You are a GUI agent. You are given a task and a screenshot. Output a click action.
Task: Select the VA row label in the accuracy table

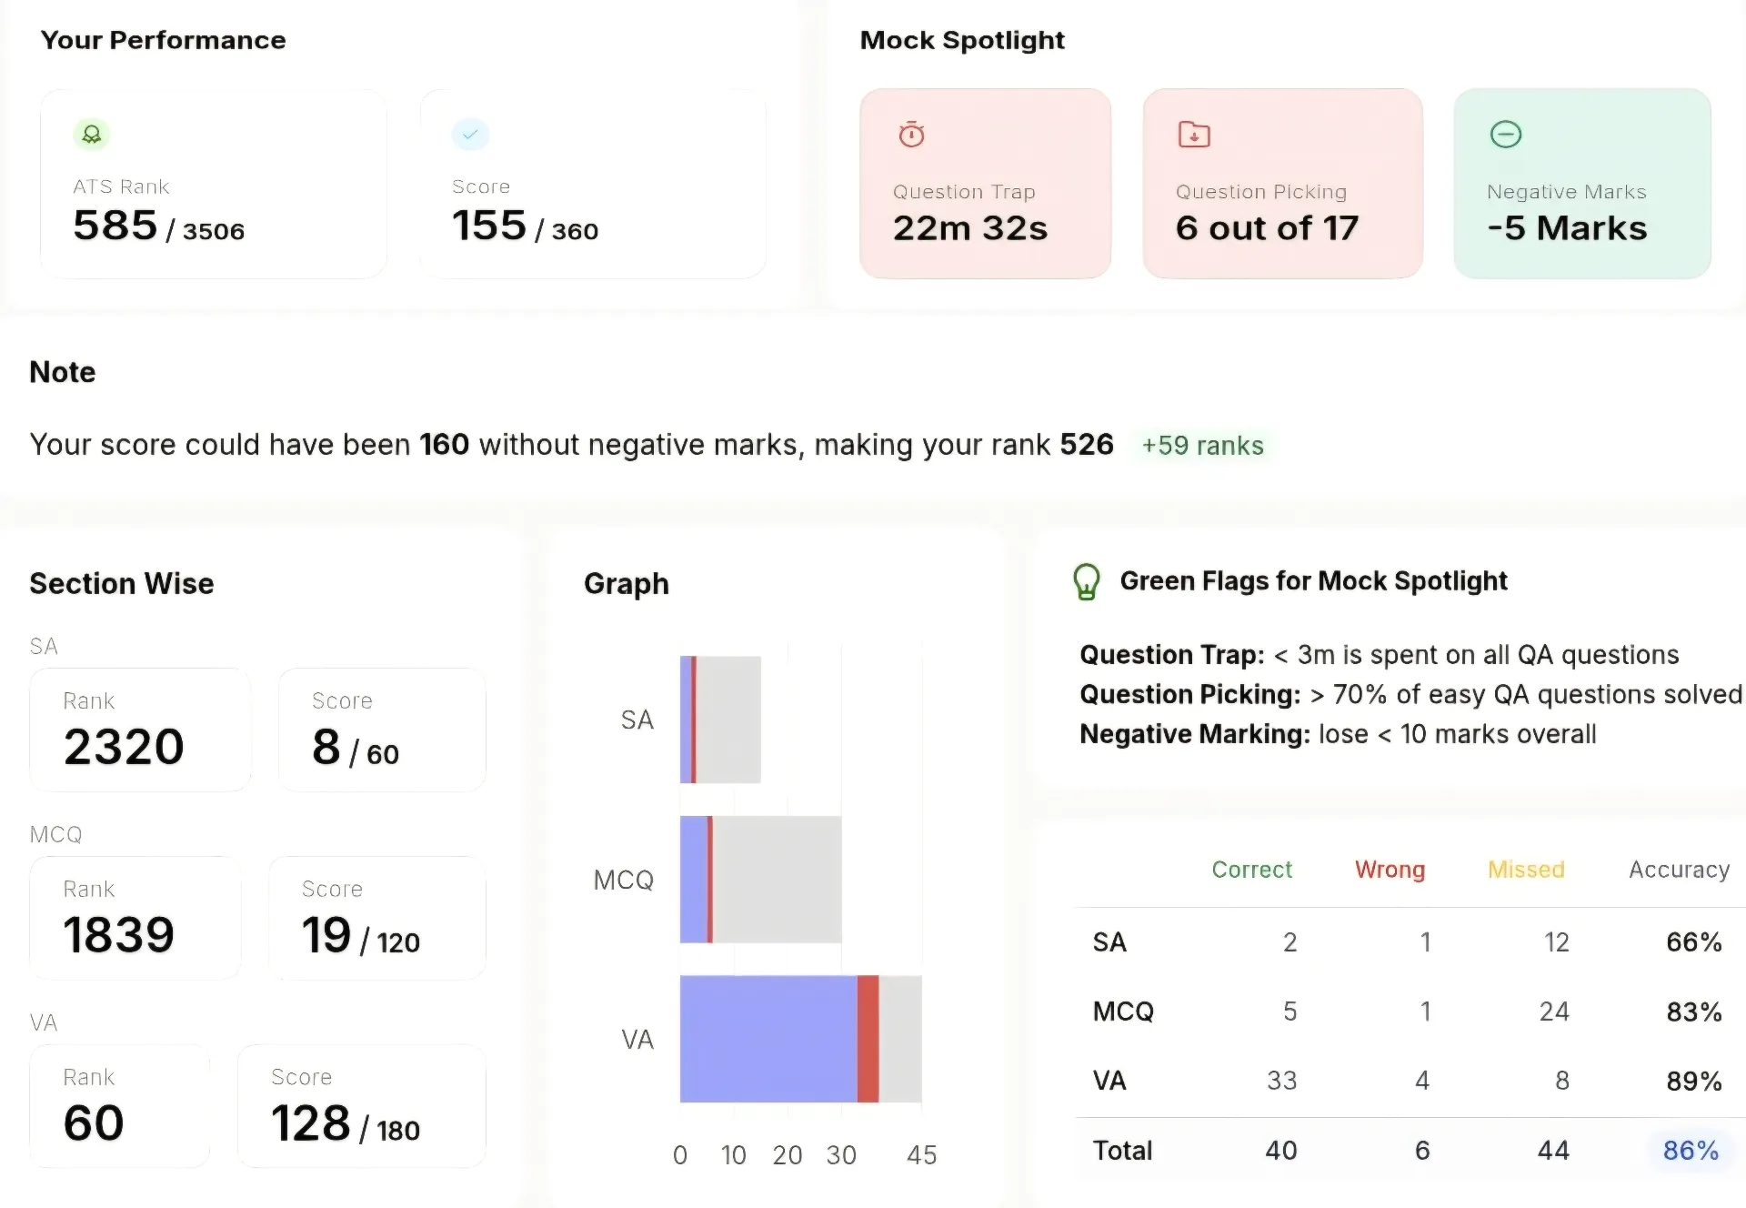[x=1109, y=1081]
